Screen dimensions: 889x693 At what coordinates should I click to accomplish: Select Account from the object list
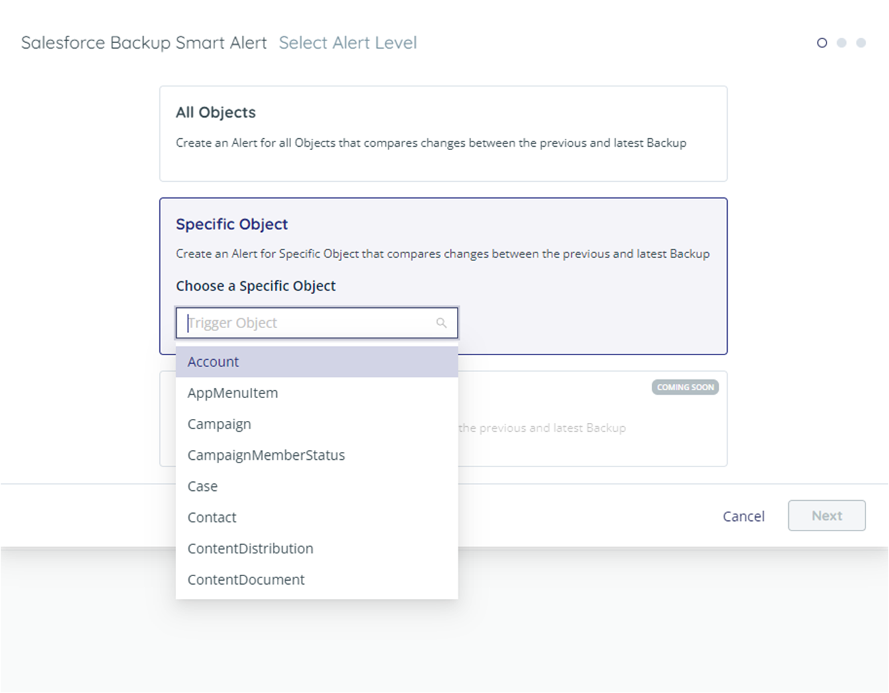coord(213,362)
